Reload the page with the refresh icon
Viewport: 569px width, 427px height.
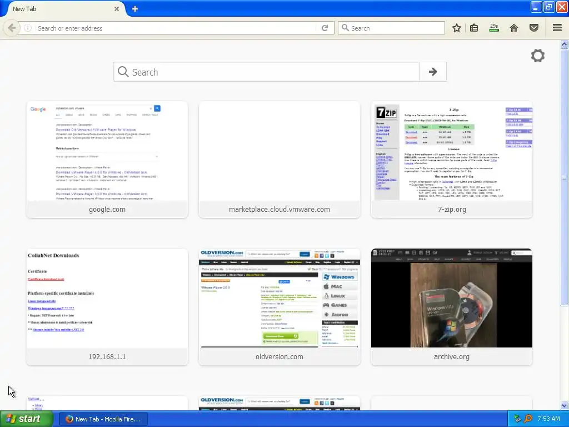coord(325,28)
